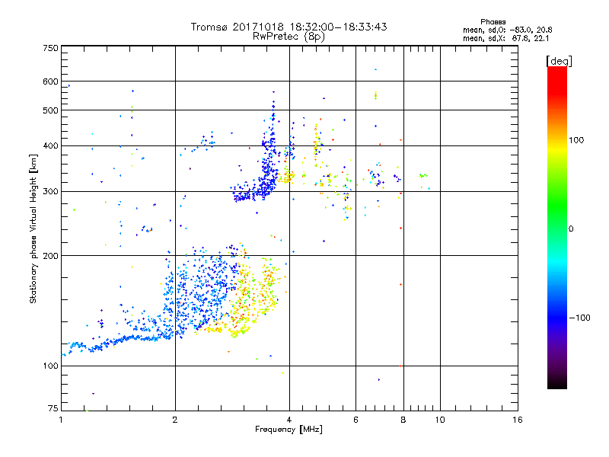Click the "[deg]" colorbar unit label
Image resolution: width=609 pixels, height=457 pixels.
559,61
